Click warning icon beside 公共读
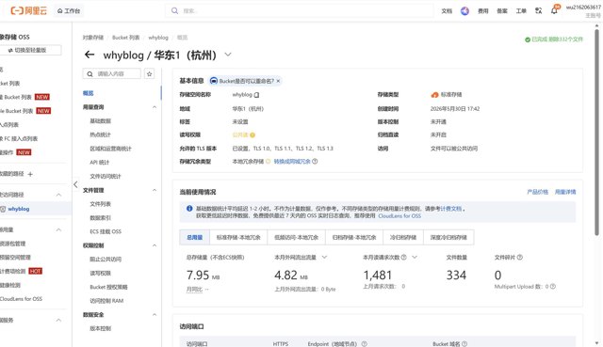 click(x=253, y=135)
